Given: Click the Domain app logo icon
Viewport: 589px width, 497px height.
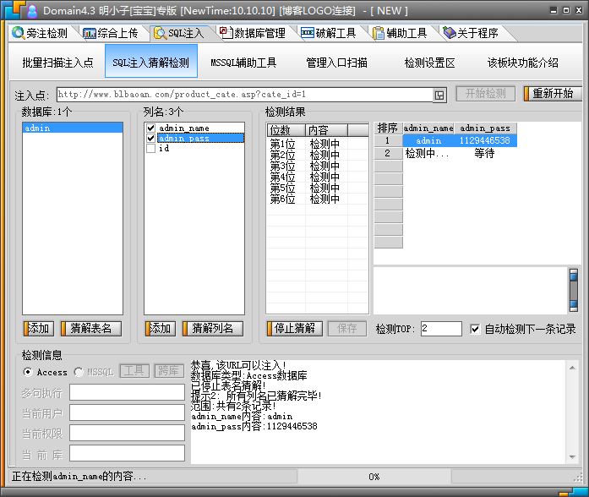Looking at the screenshot, I should 13,10.
